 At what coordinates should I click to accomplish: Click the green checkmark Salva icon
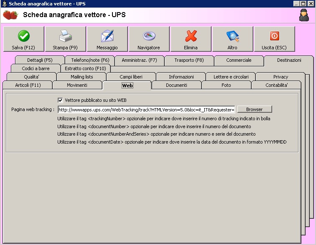[x=24, y=36]
